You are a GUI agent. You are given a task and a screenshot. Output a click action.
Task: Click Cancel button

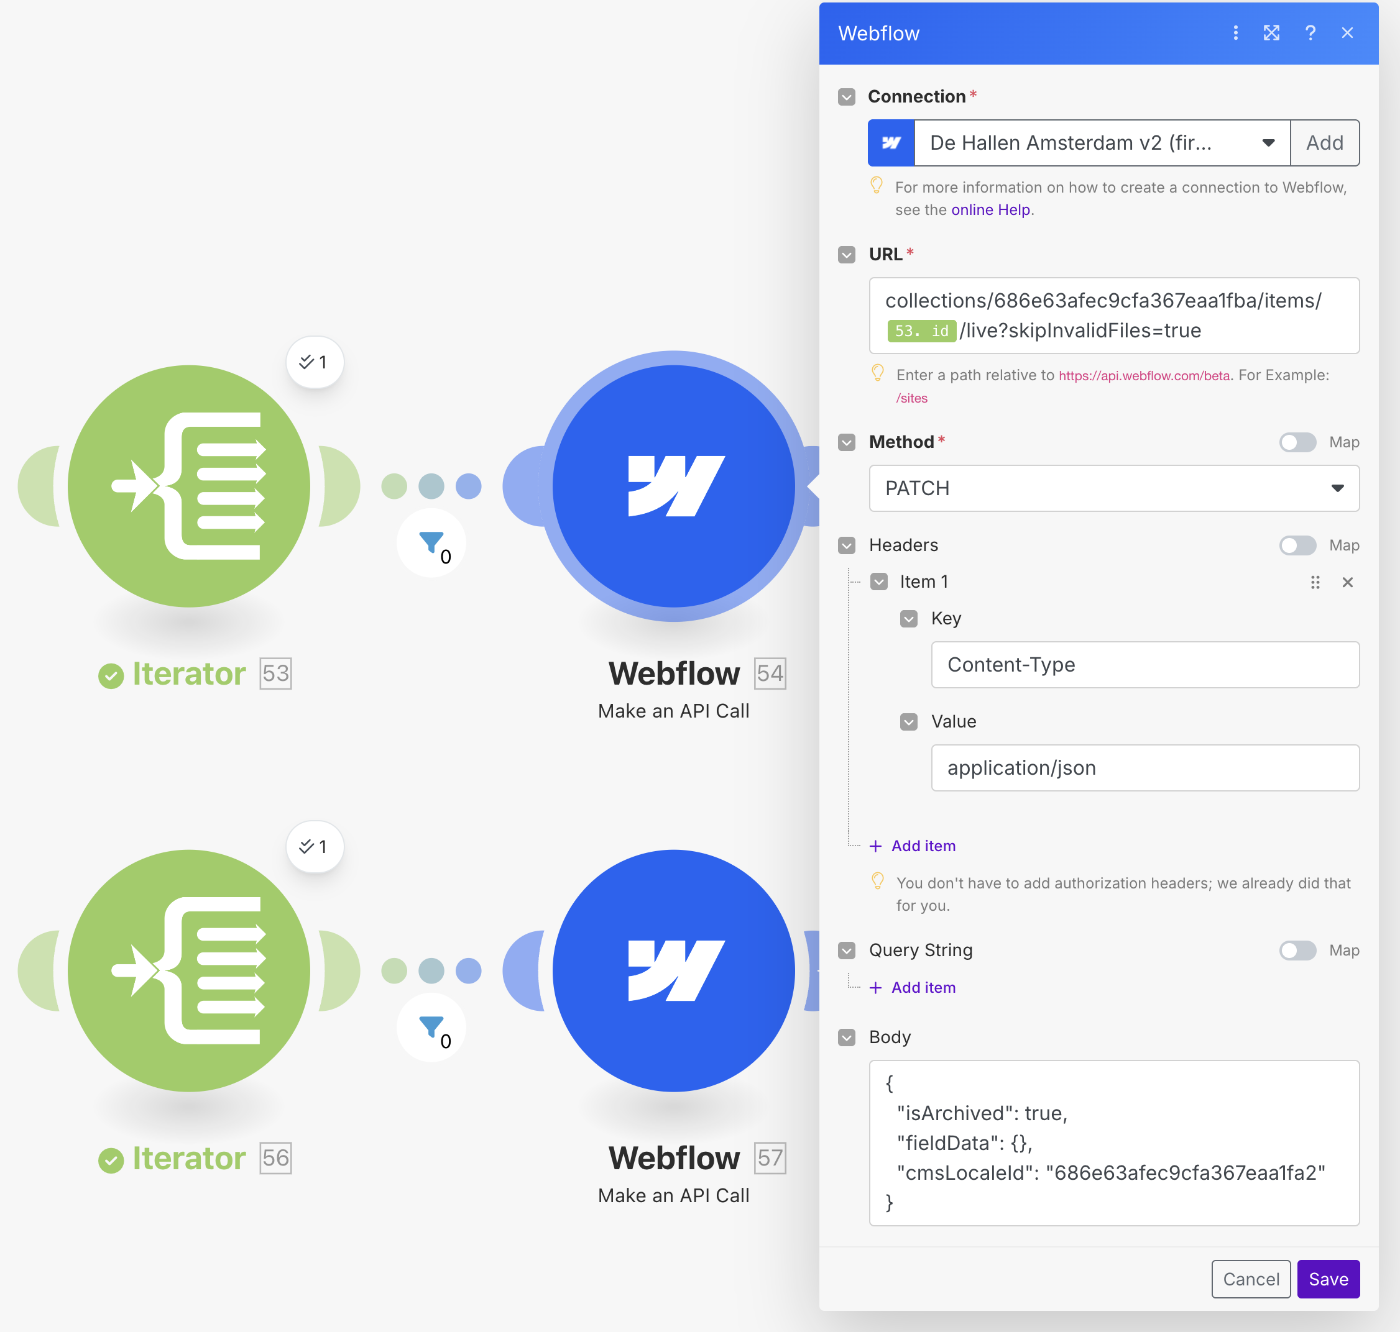pos(1250,1279)
